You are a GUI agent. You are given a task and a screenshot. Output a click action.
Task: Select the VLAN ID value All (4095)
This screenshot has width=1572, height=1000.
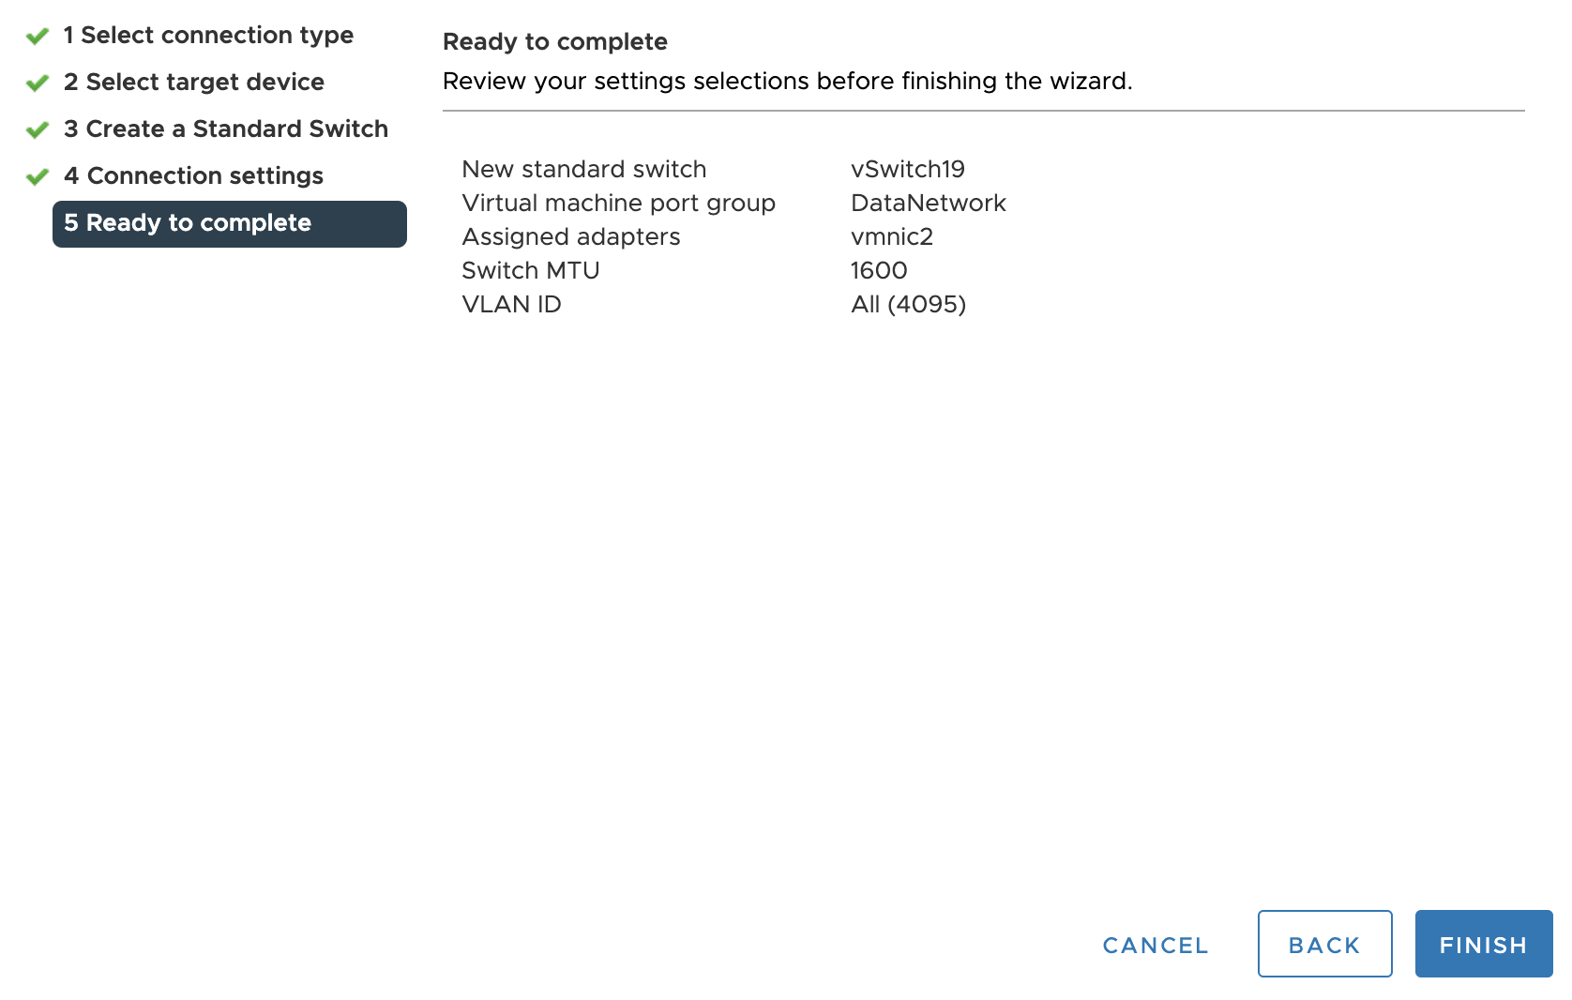click(x=907, y=304)
